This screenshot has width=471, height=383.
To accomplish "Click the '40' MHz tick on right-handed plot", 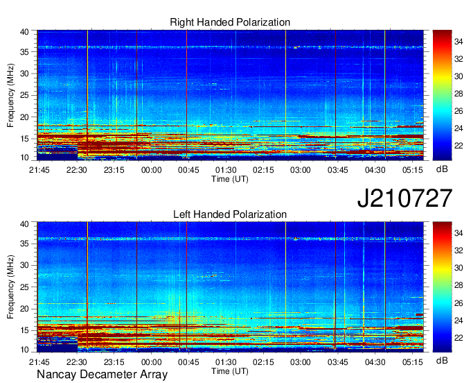I will 25,32.
